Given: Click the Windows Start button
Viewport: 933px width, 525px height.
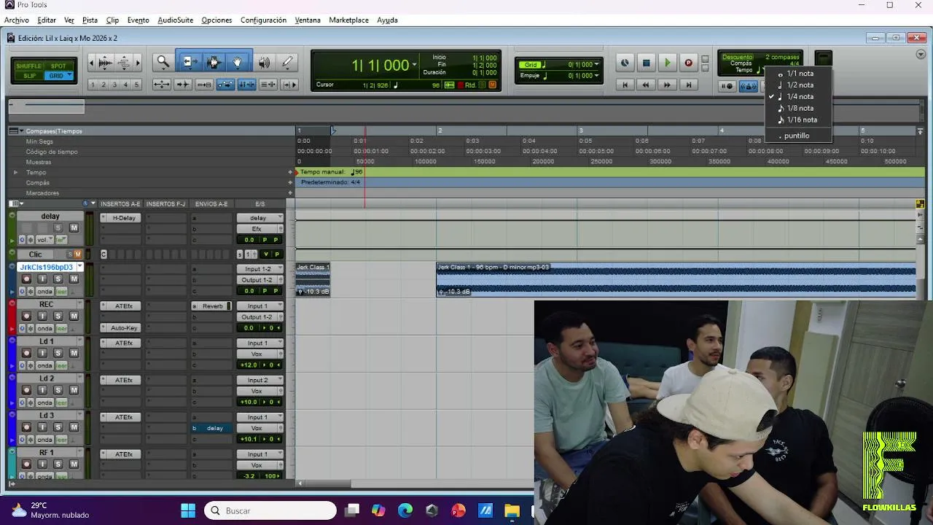Looking at the screenshot, I should click(188, 510).
